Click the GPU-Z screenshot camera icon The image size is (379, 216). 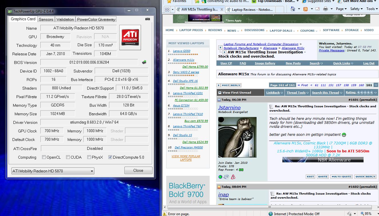pyautogui.click(x=148, y=19)
